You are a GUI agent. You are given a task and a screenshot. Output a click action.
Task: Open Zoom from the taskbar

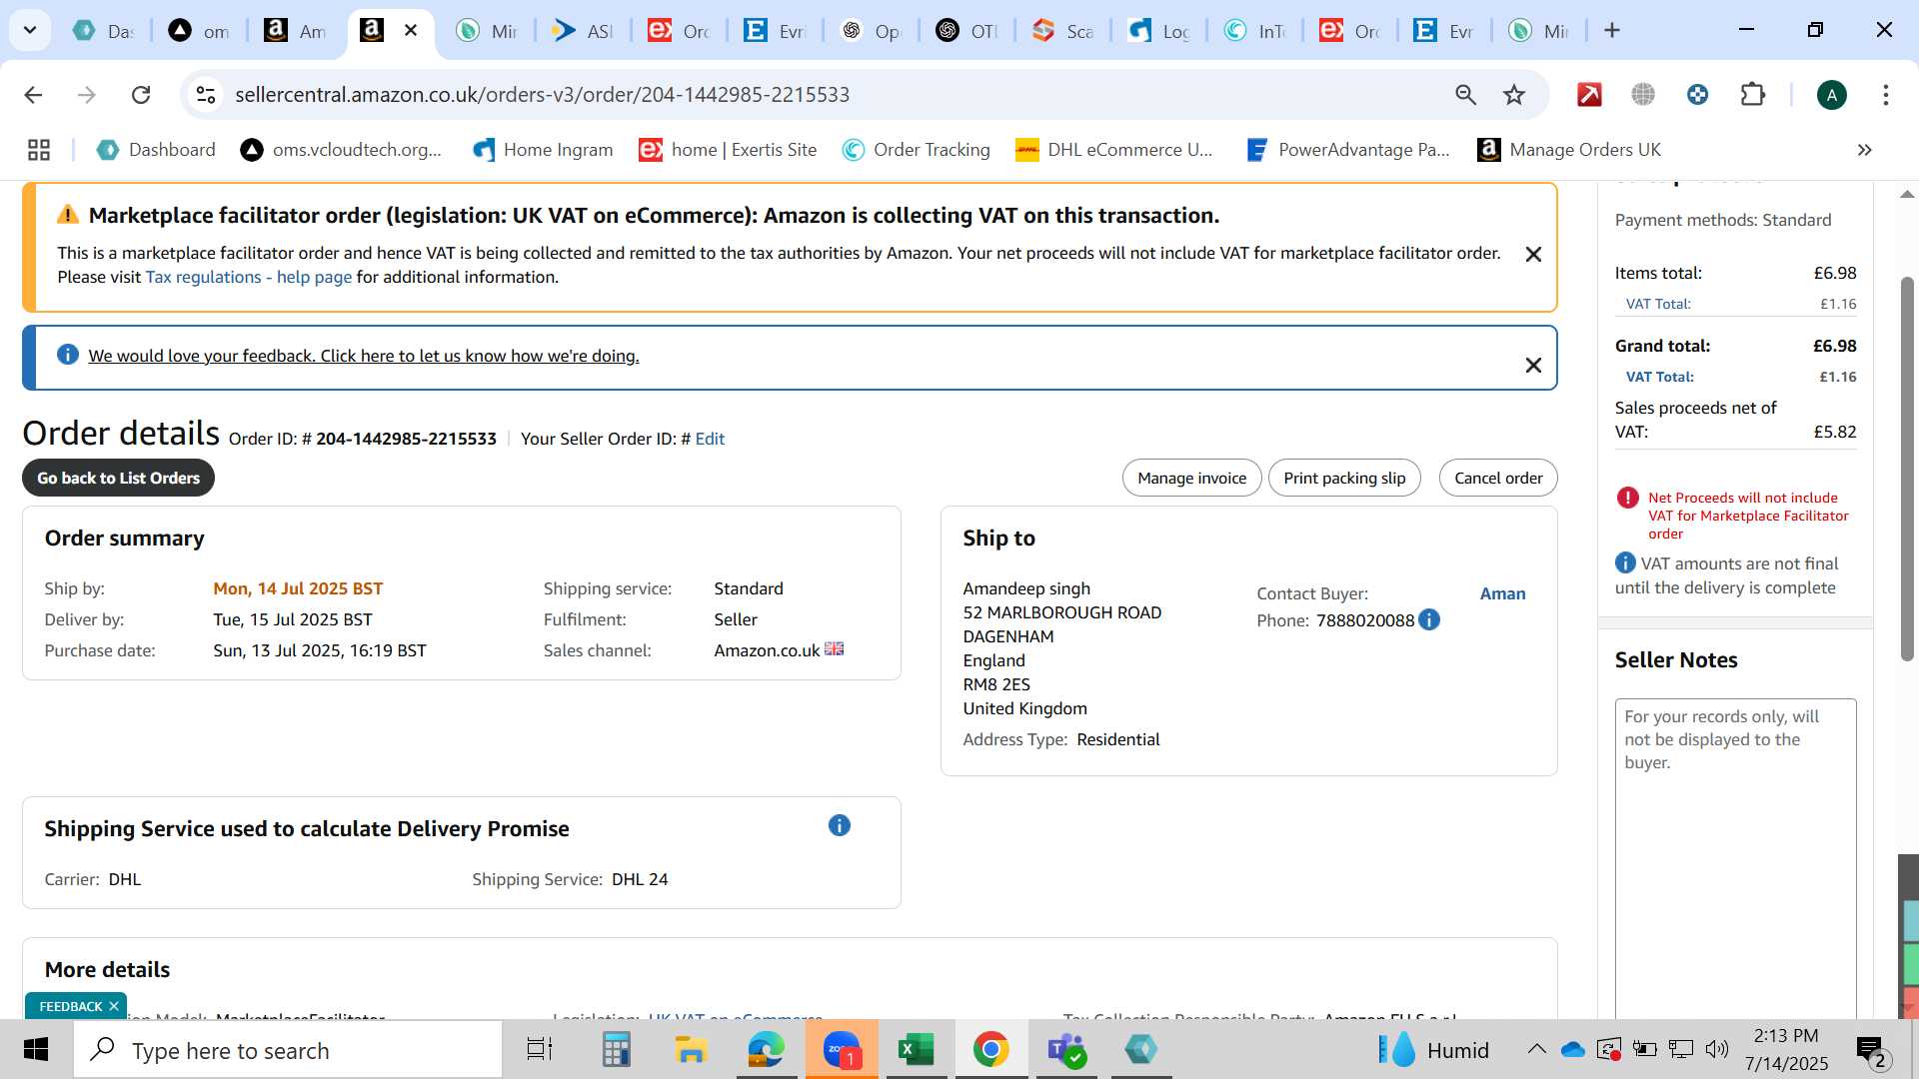(x=842, y=1050)
